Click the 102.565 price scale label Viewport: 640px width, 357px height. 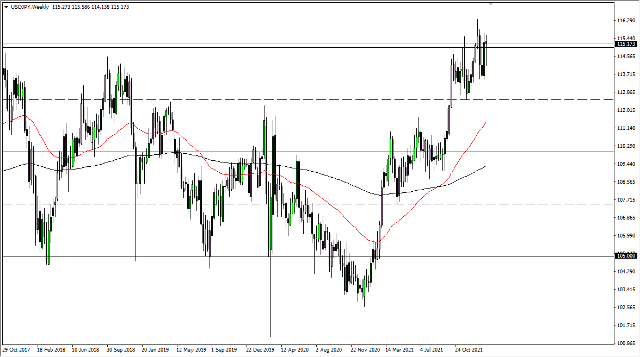pos(626,308)
